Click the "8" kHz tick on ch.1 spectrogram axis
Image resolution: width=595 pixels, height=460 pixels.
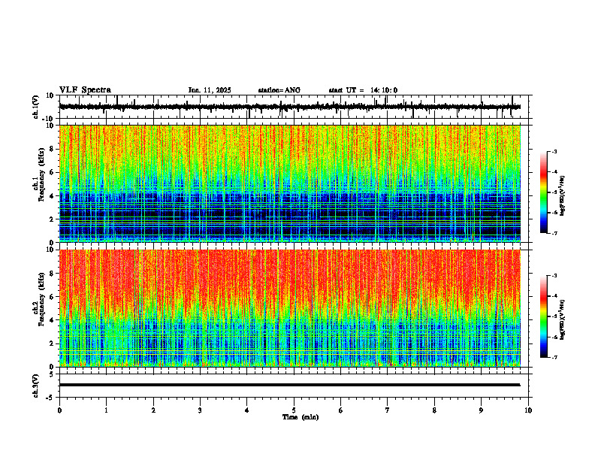coord(53,149)
